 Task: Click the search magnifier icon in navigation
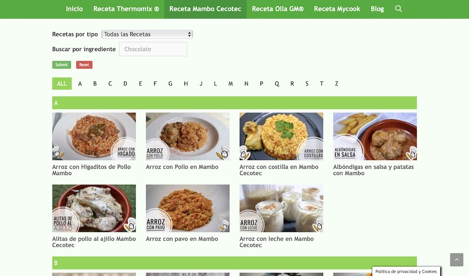398,9
